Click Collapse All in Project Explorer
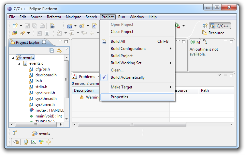The width and height of the screenshot is (245, 155). point(51,50)
